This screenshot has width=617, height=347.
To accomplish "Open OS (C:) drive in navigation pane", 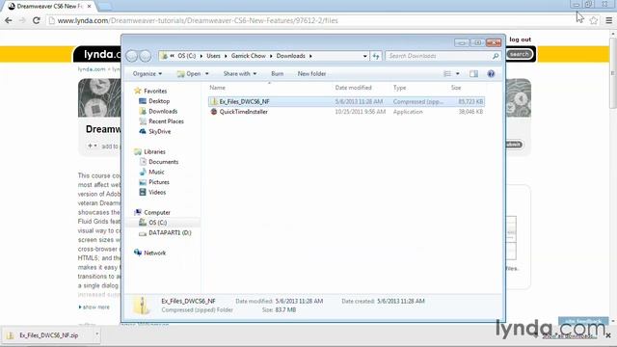I will [x=157, y=223].
